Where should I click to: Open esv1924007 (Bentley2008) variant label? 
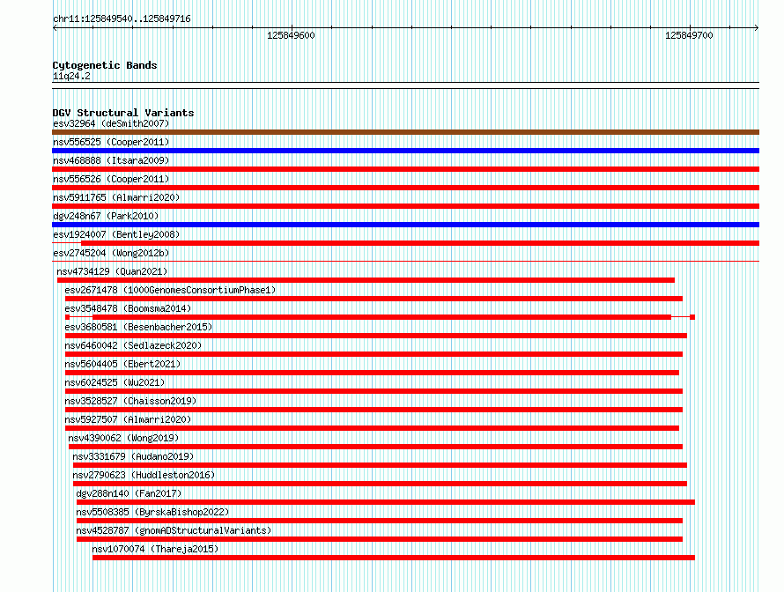116,234
